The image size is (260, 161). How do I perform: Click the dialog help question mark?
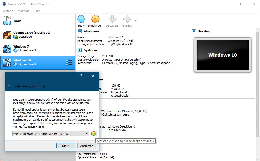81,76
